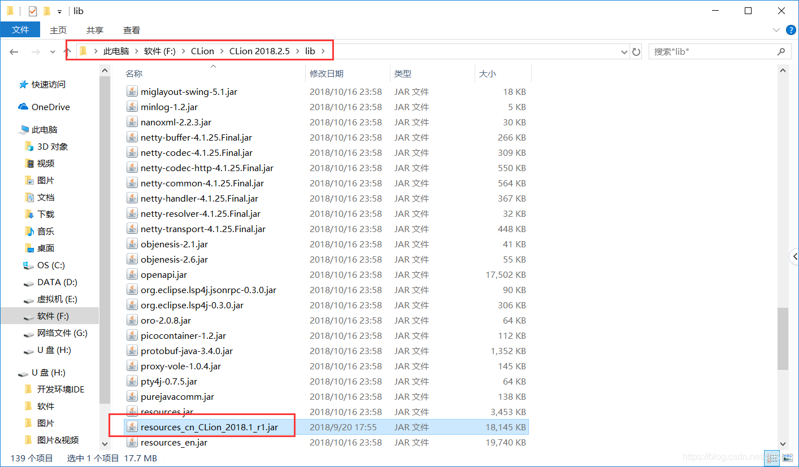
Task: Click the OS (C:) drive icon
Action: [28, 265]
